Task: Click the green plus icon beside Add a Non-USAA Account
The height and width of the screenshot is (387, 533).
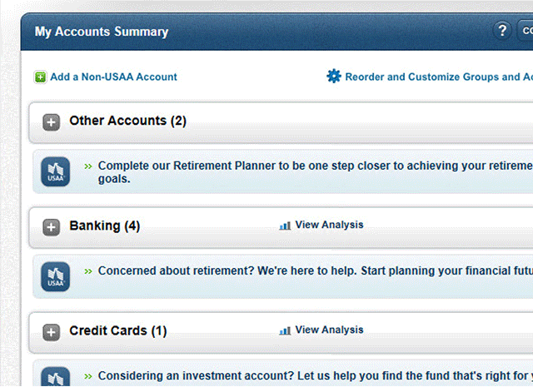Action: coord(40,77)
